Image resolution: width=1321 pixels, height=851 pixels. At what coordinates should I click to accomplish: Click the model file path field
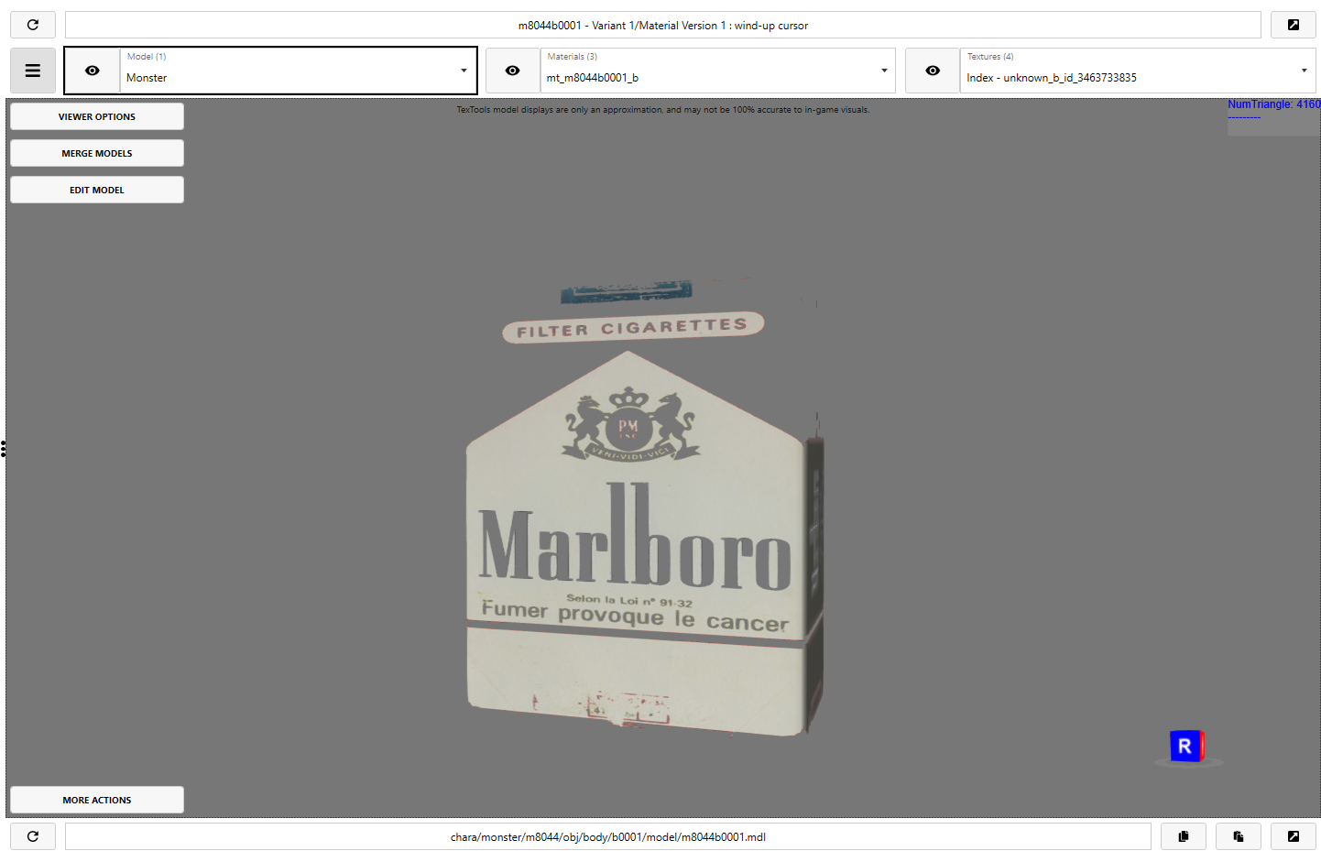pos(608,836)
